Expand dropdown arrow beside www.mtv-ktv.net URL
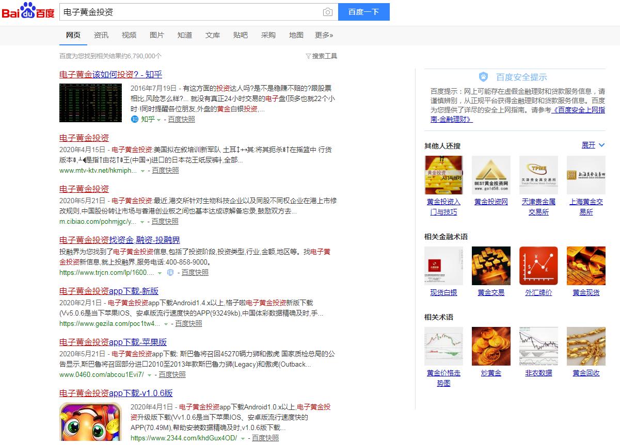 [143, 171]
